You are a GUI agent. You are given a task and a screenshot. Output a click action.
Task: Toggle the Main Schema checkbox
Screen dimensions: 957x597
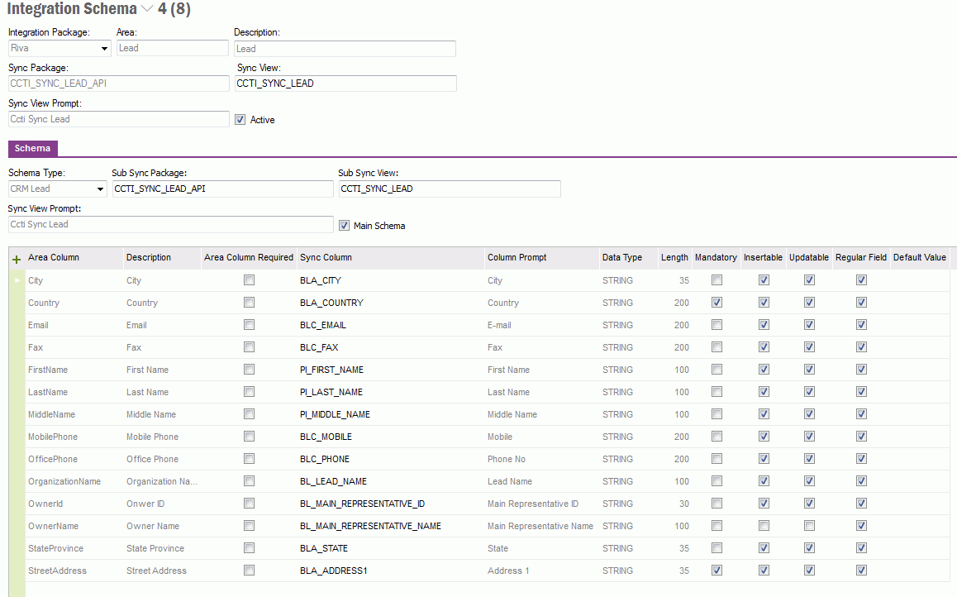[345, 225]
